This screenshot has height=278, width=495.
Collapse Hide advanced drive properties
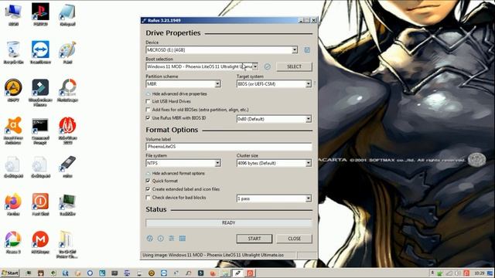pyautogui.click(x=176, y=94)
